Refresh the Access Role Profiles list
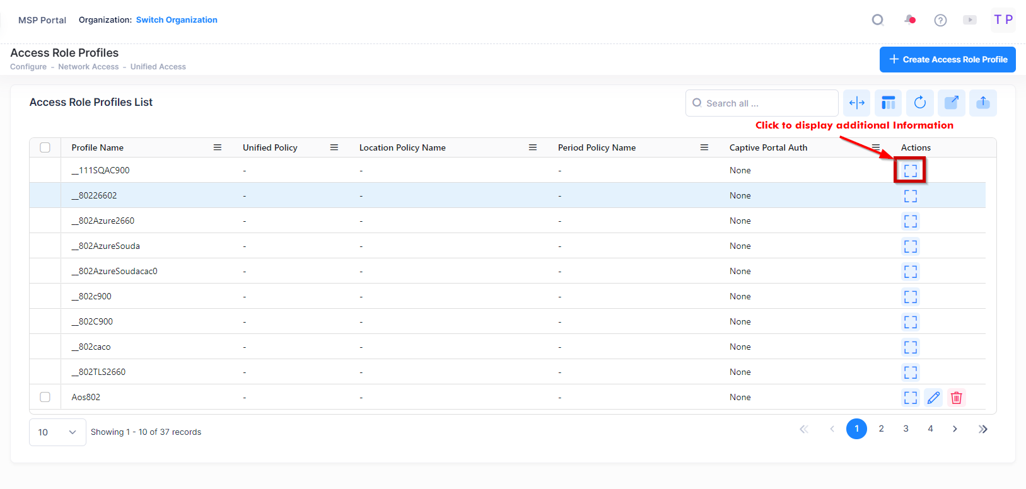 click(x=919, y=103)
